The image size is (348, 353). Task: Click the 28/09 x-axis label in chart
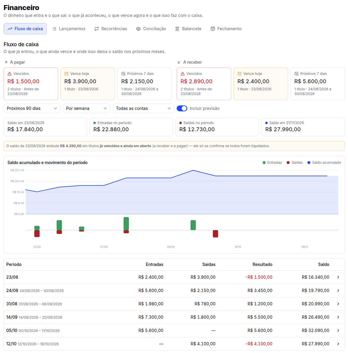pos(171,247)
